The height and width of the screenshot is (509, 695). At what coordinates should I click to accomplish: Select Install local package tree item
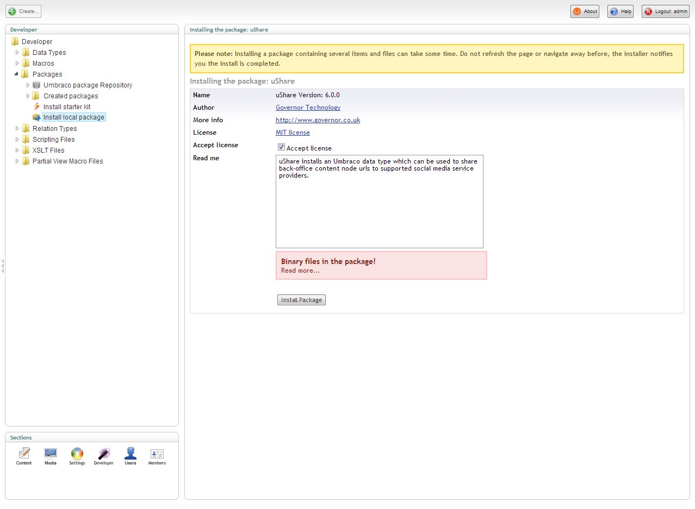pos(73,117)
